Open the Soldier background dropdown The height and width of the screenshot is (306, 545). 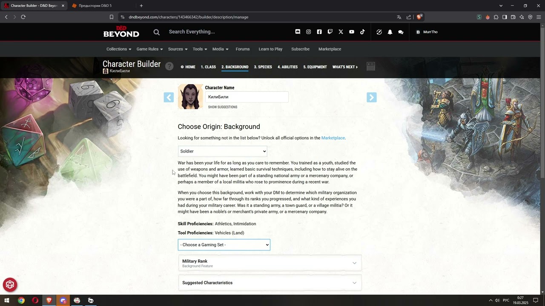click(x=222, y=151)
